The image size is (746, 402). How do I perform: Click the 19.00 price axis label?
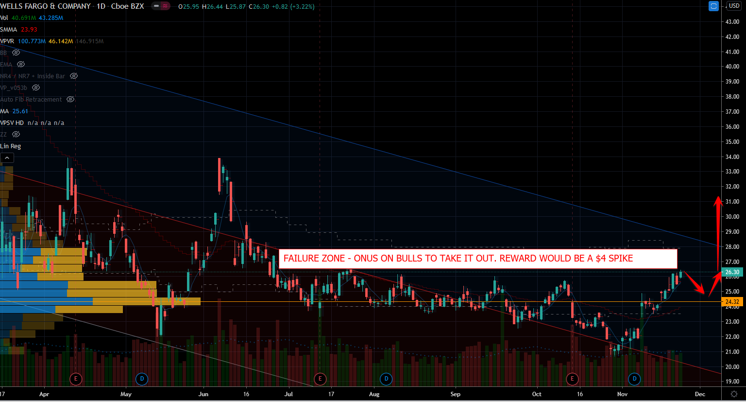point(732,382)
